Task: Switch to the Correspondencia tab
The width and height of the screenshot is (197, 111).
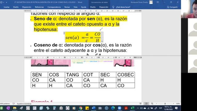Action: [54, 7]
